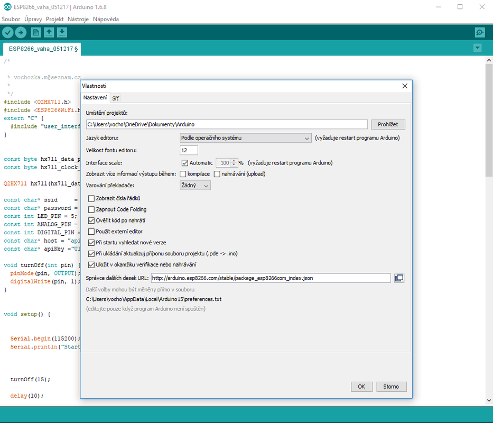
Task: Uncheck Při startu vyhledat nové verze
Action: point(91,243)
